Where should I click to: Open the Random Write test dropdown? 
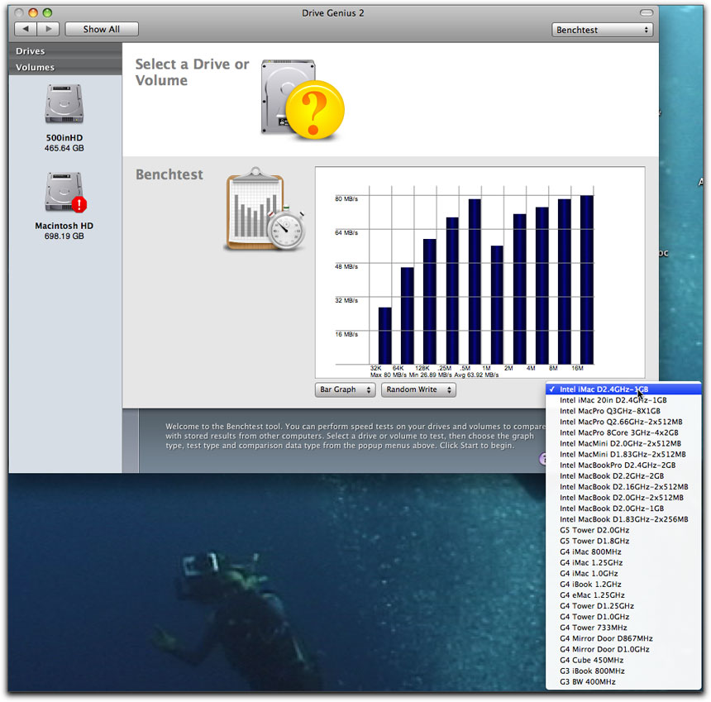pos(418,389)
